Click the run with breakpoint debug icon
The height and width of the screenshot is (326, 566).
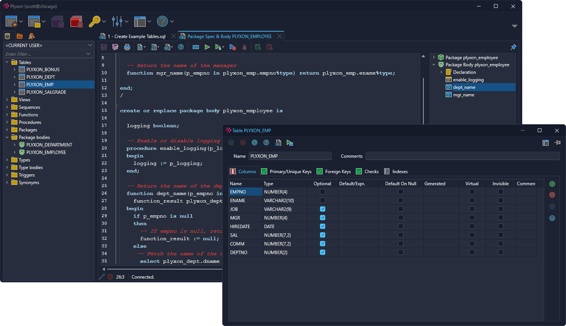(x=232, y=47)
